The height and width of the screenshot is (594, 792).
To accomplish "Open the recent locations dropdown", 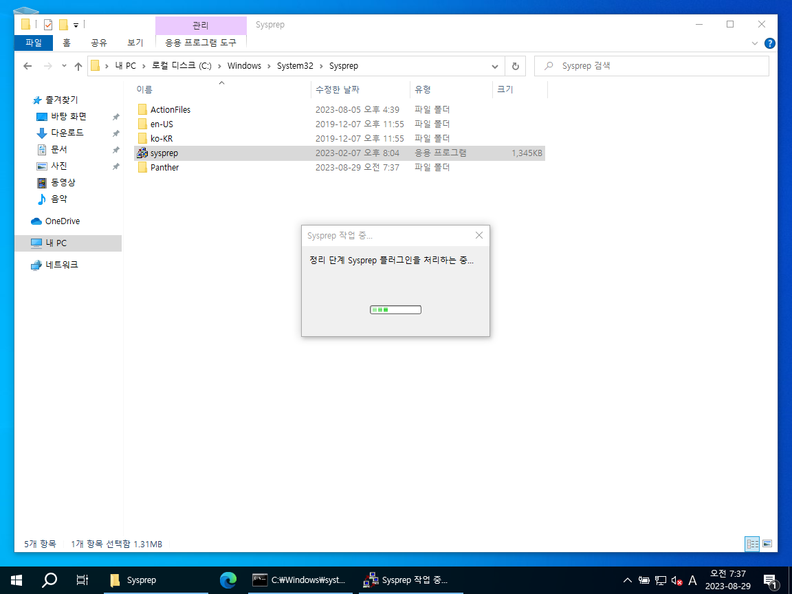I will click(64, 66).
